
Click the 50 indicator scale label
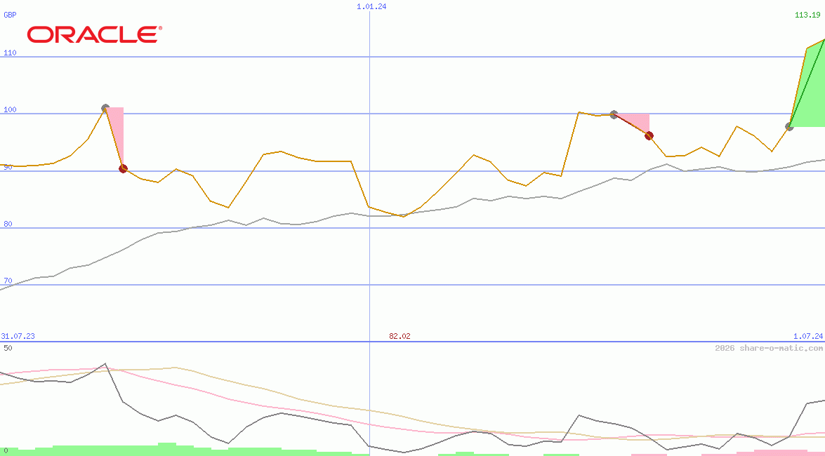tap(8, 348)
